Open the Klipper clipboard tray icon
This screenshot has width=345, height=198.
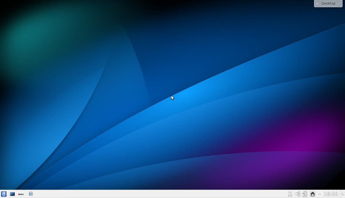(x=305, y=194)
